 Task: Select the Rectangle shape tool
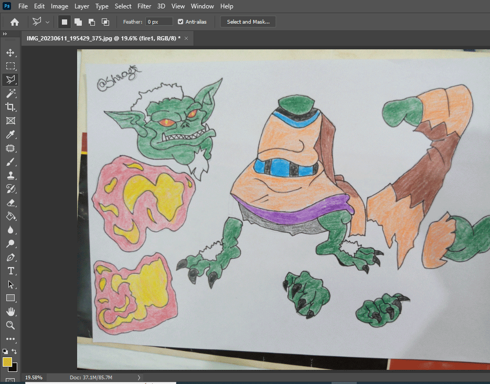(10, 298)
